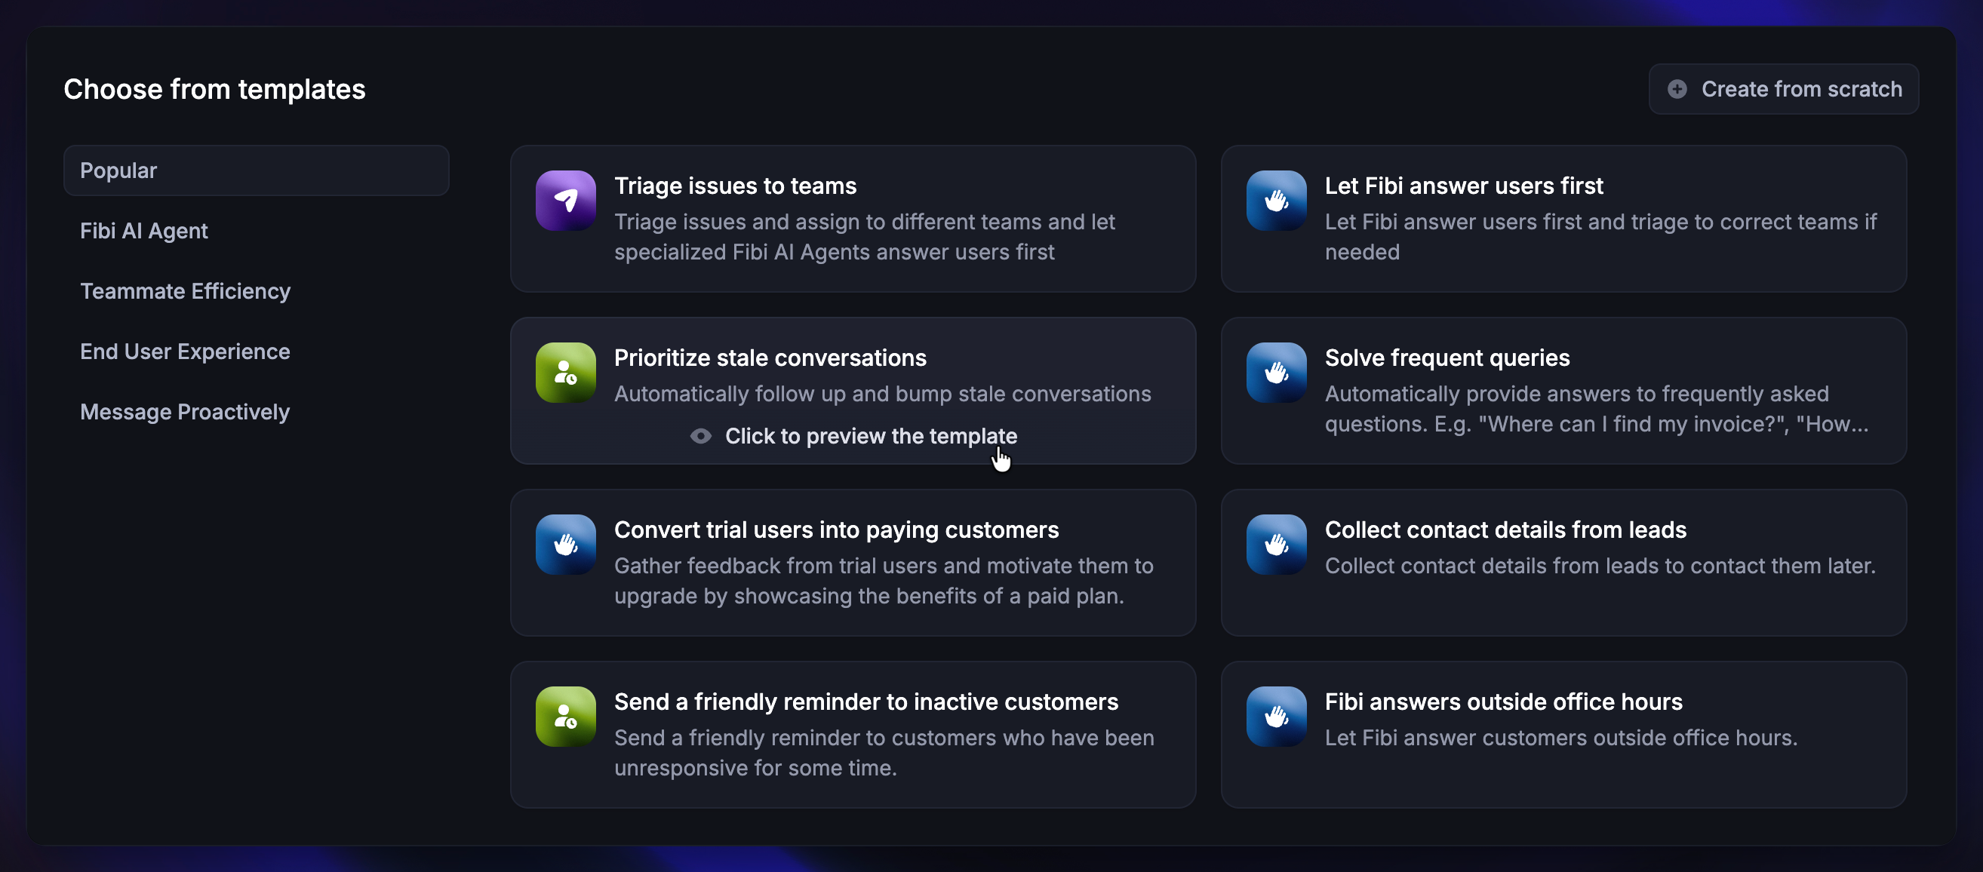
Task: Pick the Collect contact details from leads title
Action: click(1505, 530)
